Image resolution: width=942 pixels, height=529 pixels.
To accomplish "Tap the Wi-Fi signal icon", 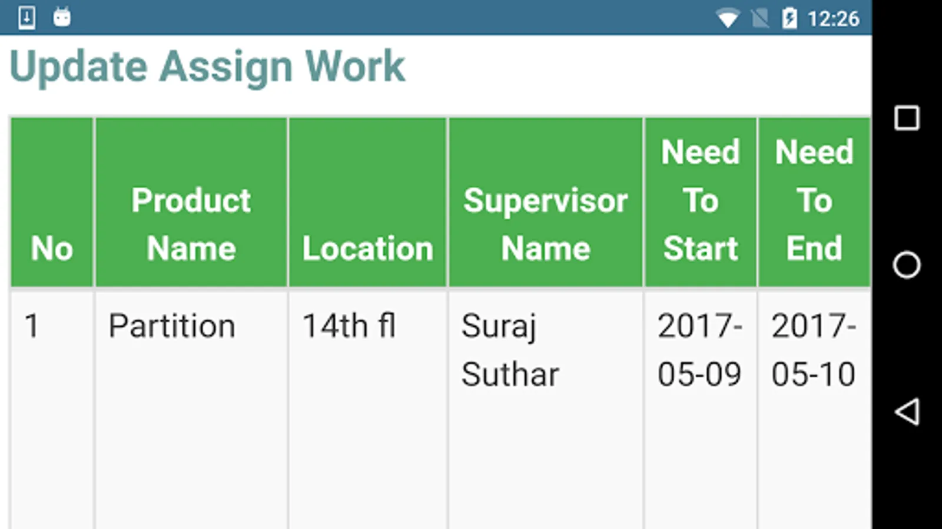I will click(728, 19).
